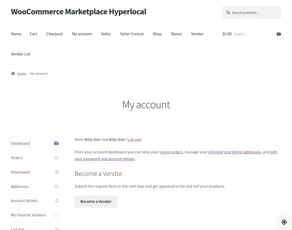Click the Dashboard speedometer icon
Screen dimensions: 292x230
[x=56, y=143]
